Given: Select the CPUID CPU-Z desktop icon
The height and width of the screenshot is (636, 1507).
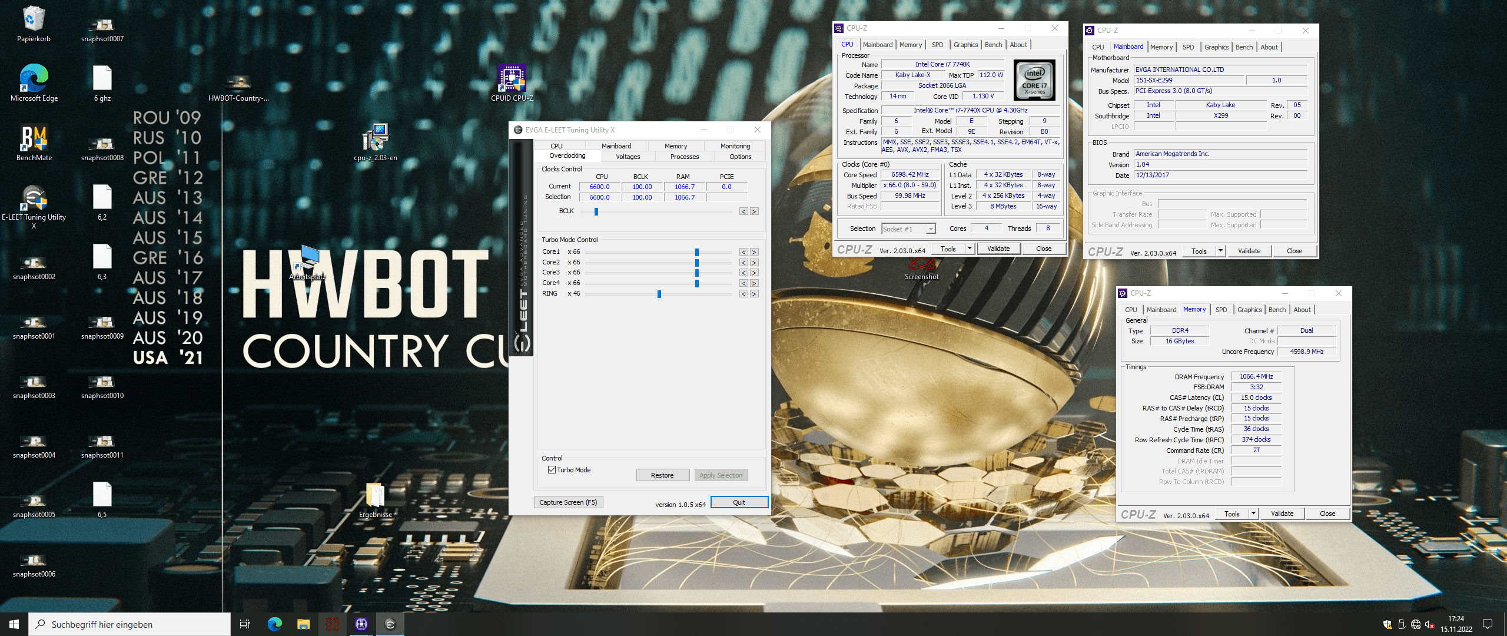Looking at the screenshot, I should tap(512, 83).
